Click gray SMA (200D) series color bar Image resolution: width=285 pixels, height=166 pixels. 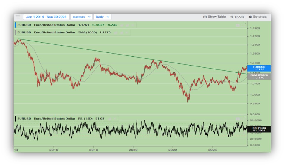(15, 32)
